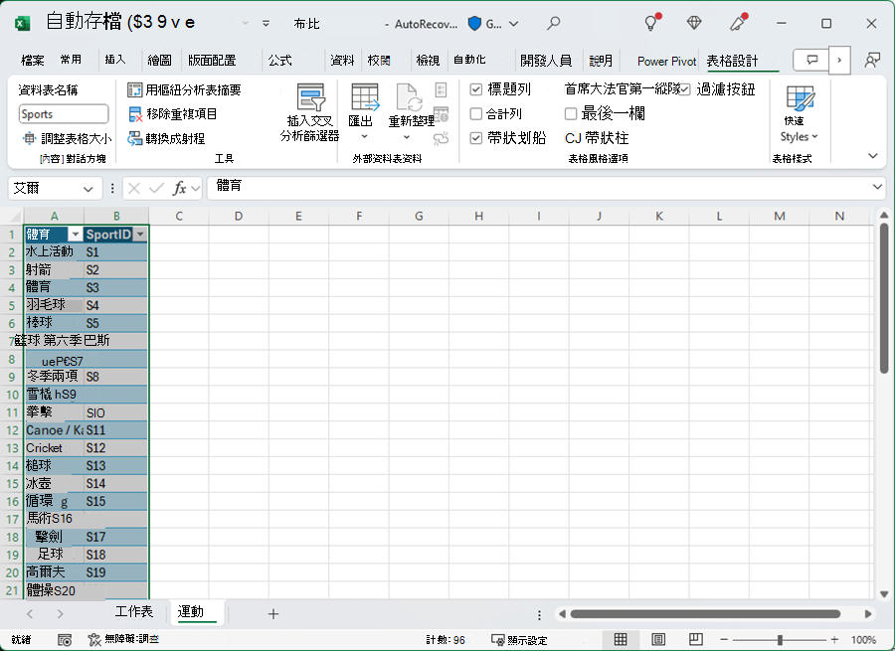Click the confirm checkmark in formula bar
The width and height of the screenshot is (895, 651).
coord(156,188)
